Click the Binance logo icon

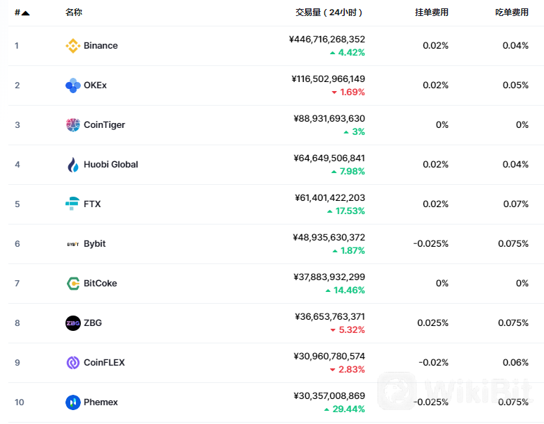tap(72, 46)
